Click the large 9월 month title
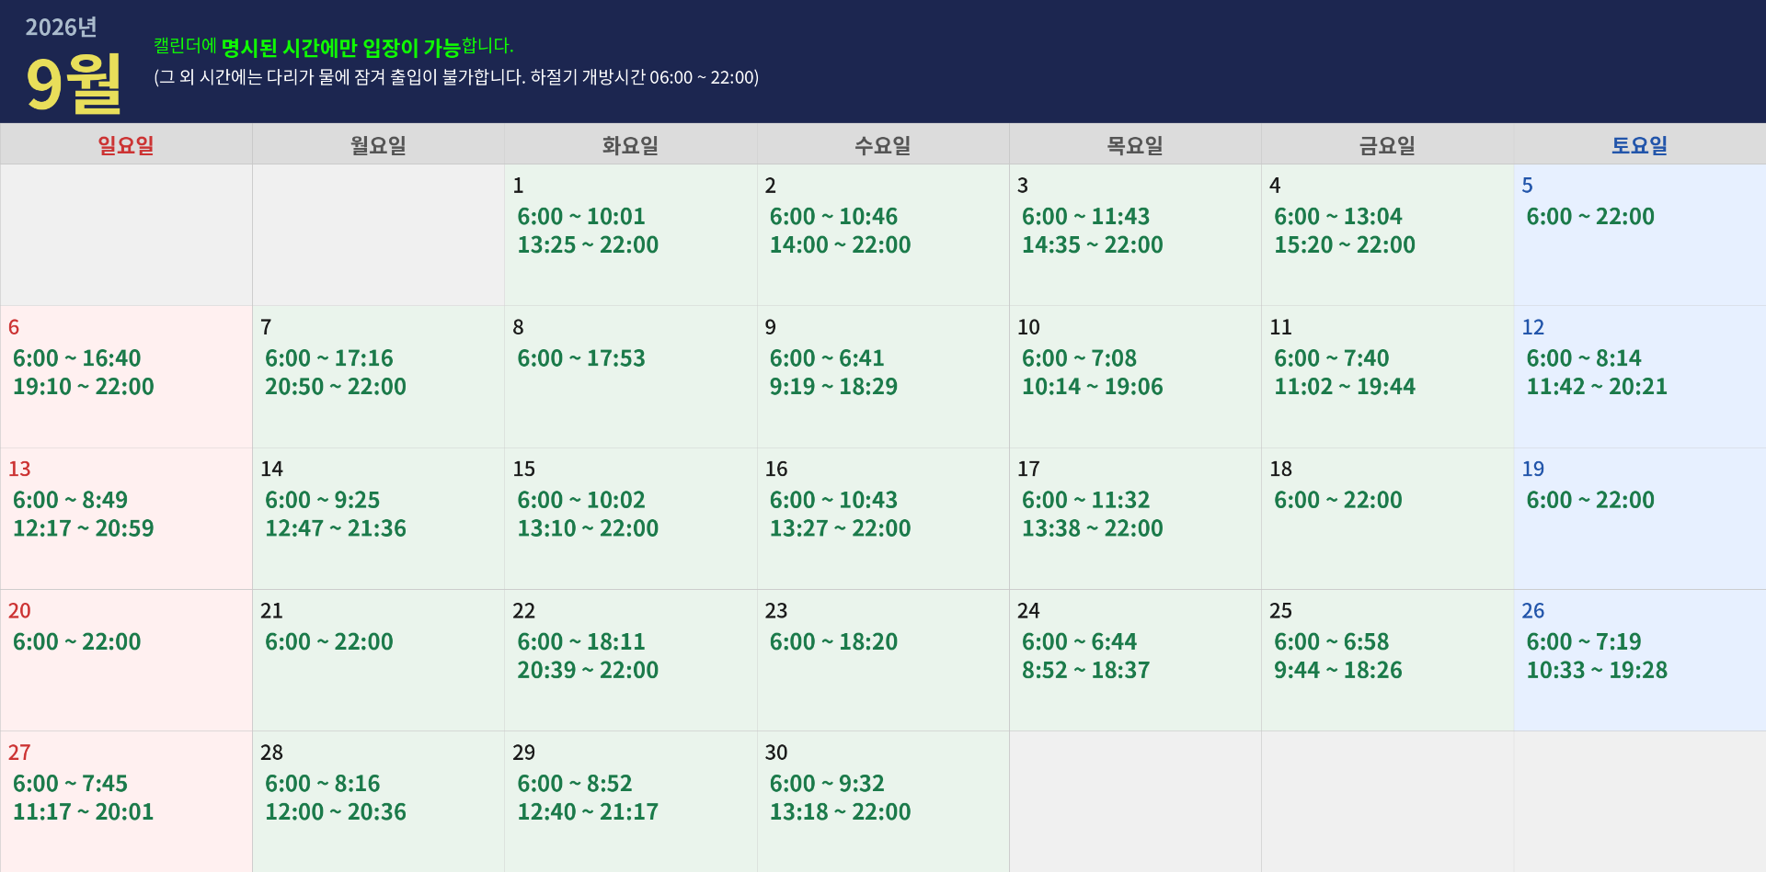 (74, 84)
